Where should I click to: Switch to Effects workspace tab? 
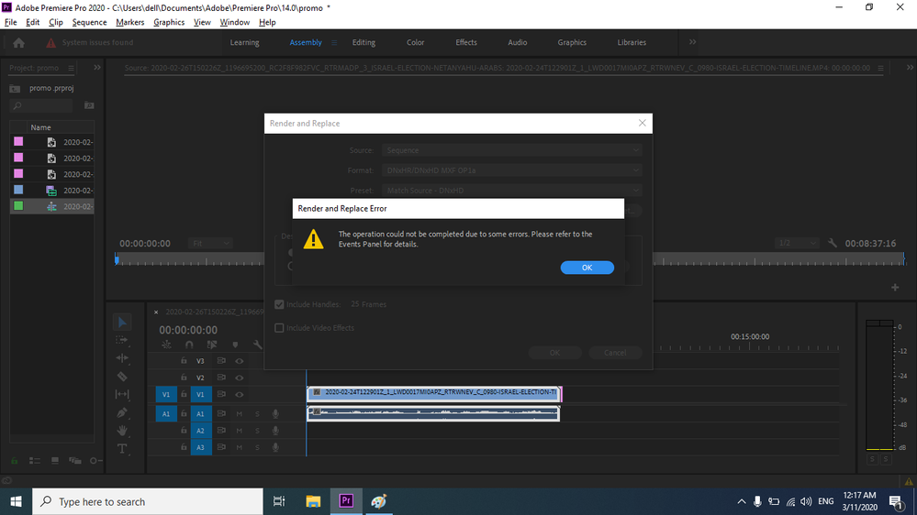click(466, 43)
